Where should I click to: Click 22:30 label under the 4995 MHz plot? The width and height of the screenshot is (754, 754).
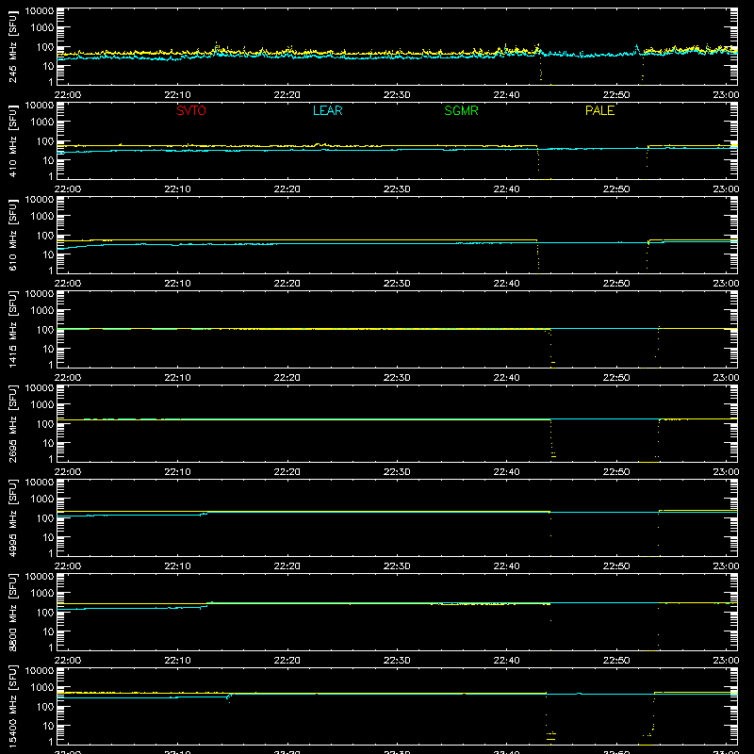pos(397,566)
